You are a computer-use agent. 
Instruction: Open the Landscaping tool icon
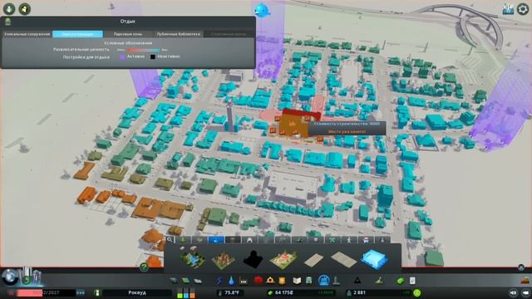379,281
